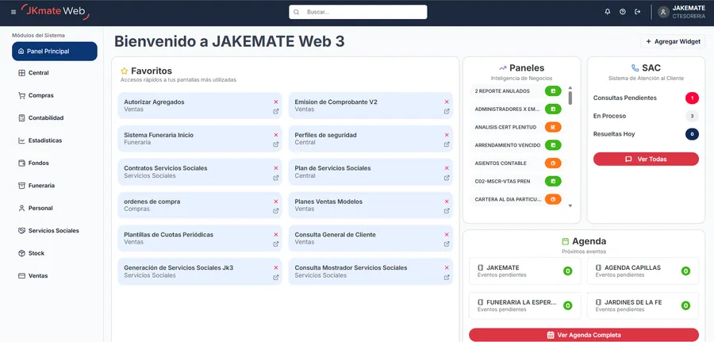The width and height of the screenshot is (714, 342).
Task: Click En Proceso count badge
Action: 692,116
